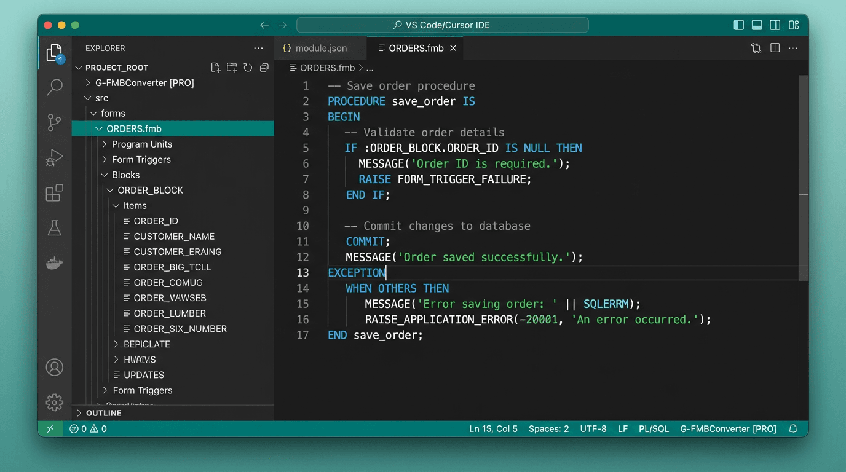
Task: Open the Run and Debug view
Action: click(x=55, y=158)
